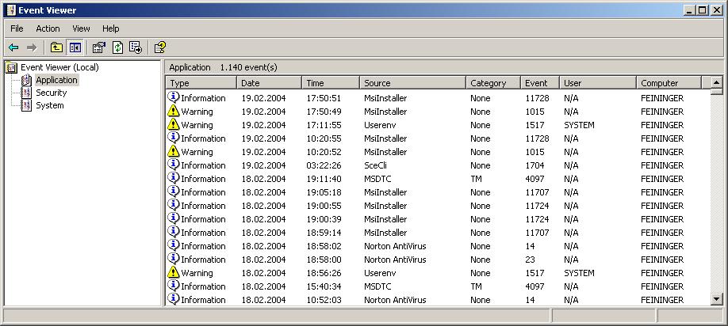The image size is (728, 326).
Task: Click the Information icon of the 19:00:55 event
Action: [173, 205]
